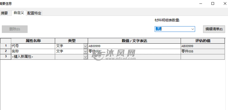Select row header 1
Screen dimensions: 228x110
6,46
